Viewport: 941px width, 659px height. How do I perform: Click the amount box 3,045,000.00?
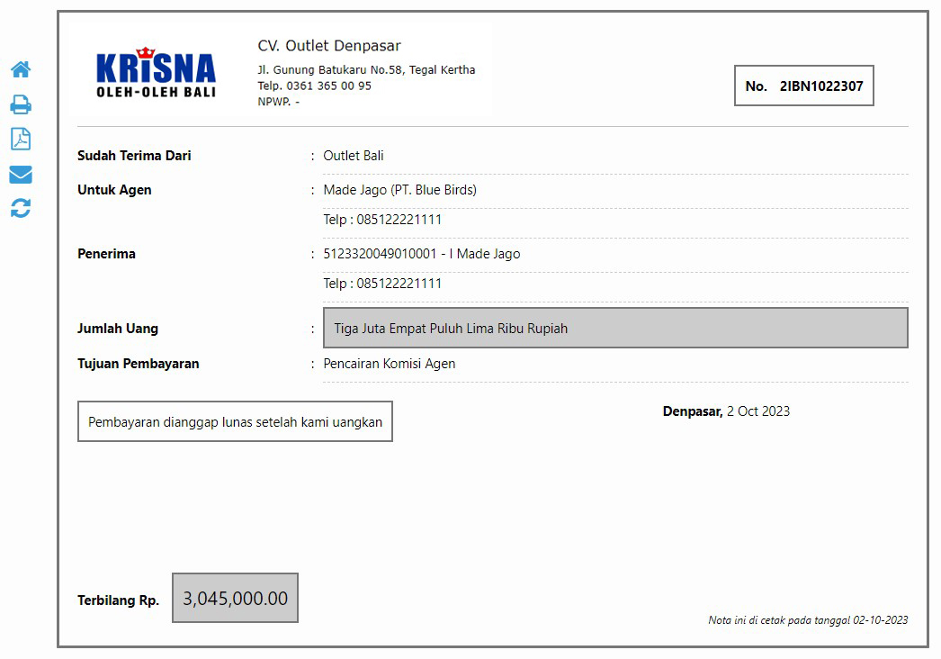click(x=236, y=598)
